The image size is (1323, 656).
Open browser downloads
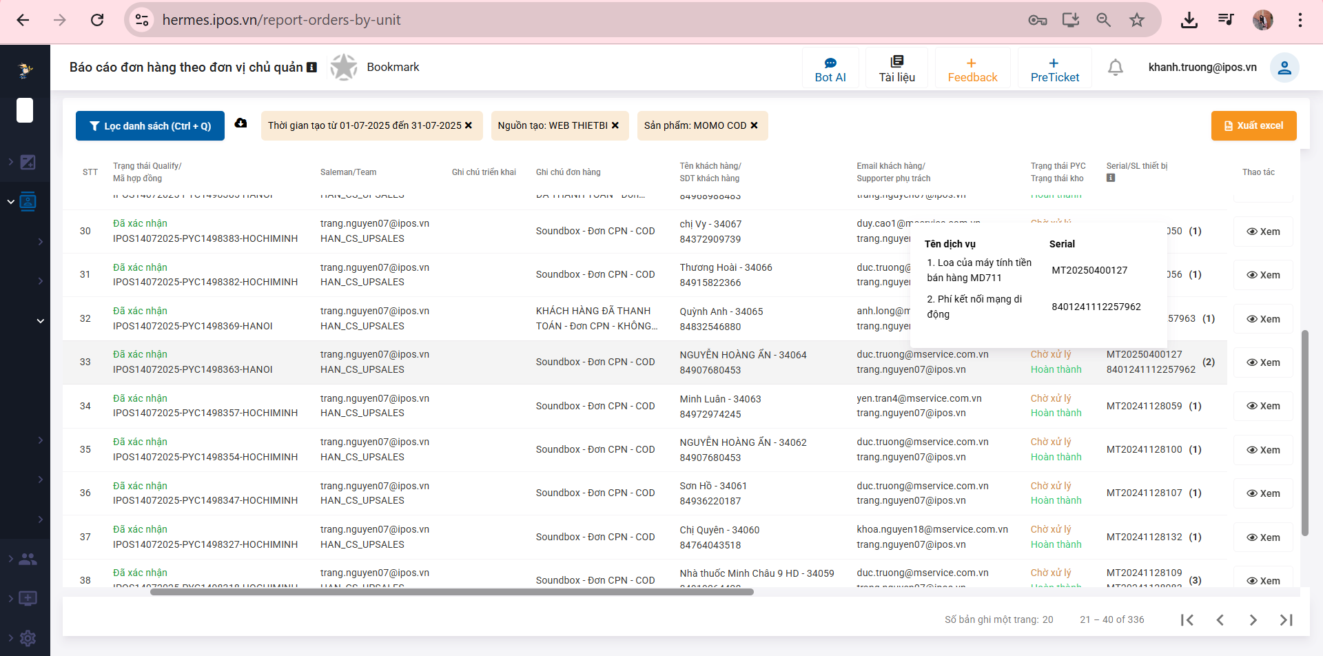point(1189,20)
